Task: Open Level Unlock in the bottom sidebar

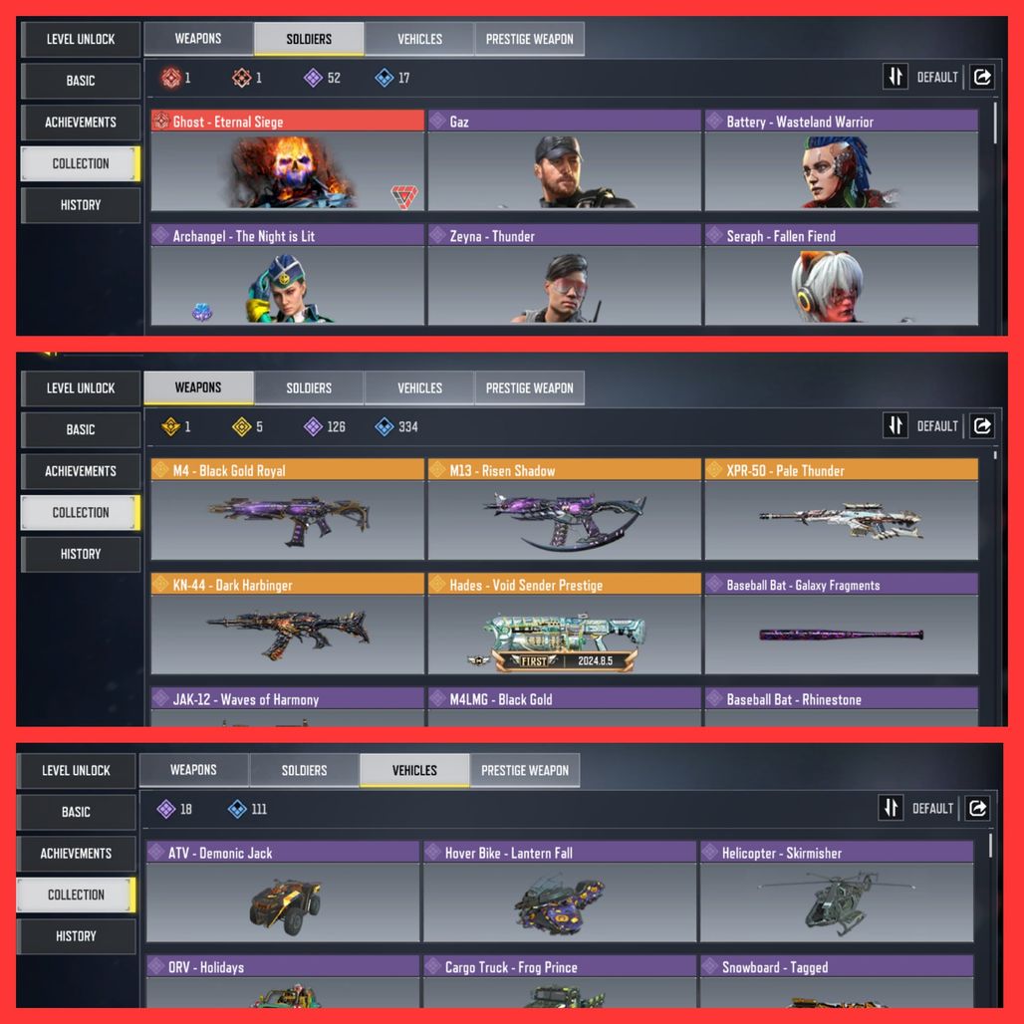Action: point(76,771)
